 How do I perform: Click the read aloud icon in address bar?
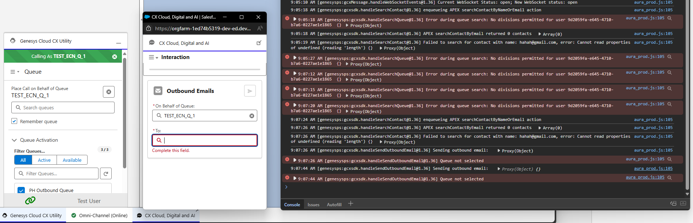pyautogui.click(x=260, y=28)
